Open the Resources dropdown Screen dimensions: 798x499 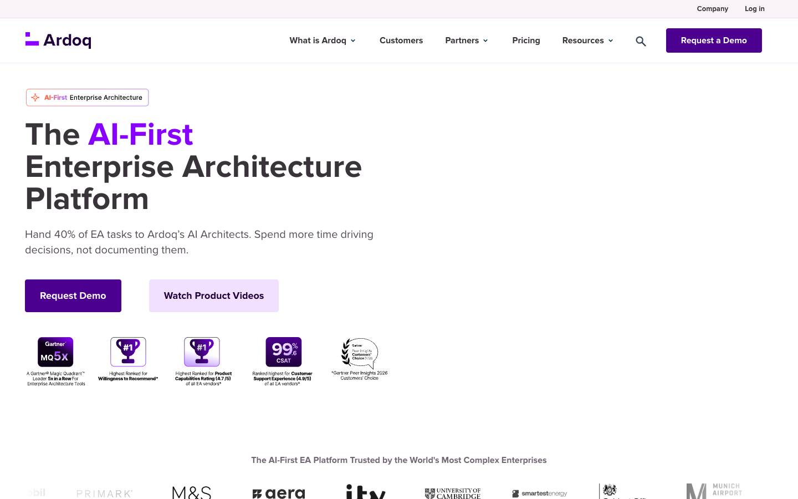[588, 40]
